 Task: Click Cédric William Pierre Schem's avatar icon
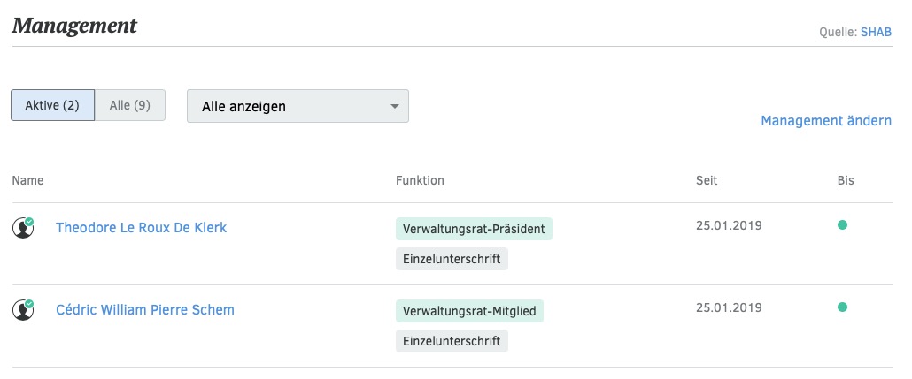point(23,310)
